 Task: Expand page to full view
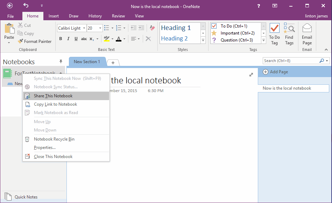pyautogui.click(x=251, y=75)
